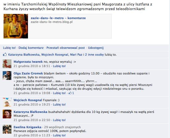
Task: Like Małgorzata Iwanek's comment
Action: click(59, 66)
